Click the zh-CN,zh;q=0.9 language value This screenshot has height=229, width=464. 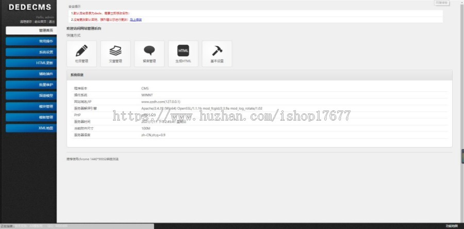(153, 135)
